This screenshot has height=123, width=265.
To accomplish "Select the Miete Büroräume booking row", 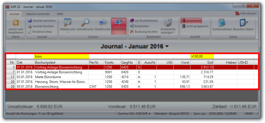I will click(61, 77).
